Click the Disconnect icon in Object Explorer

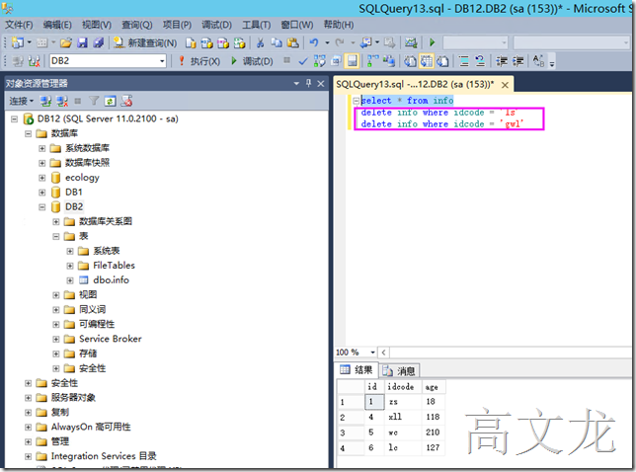tap(62, 101)
